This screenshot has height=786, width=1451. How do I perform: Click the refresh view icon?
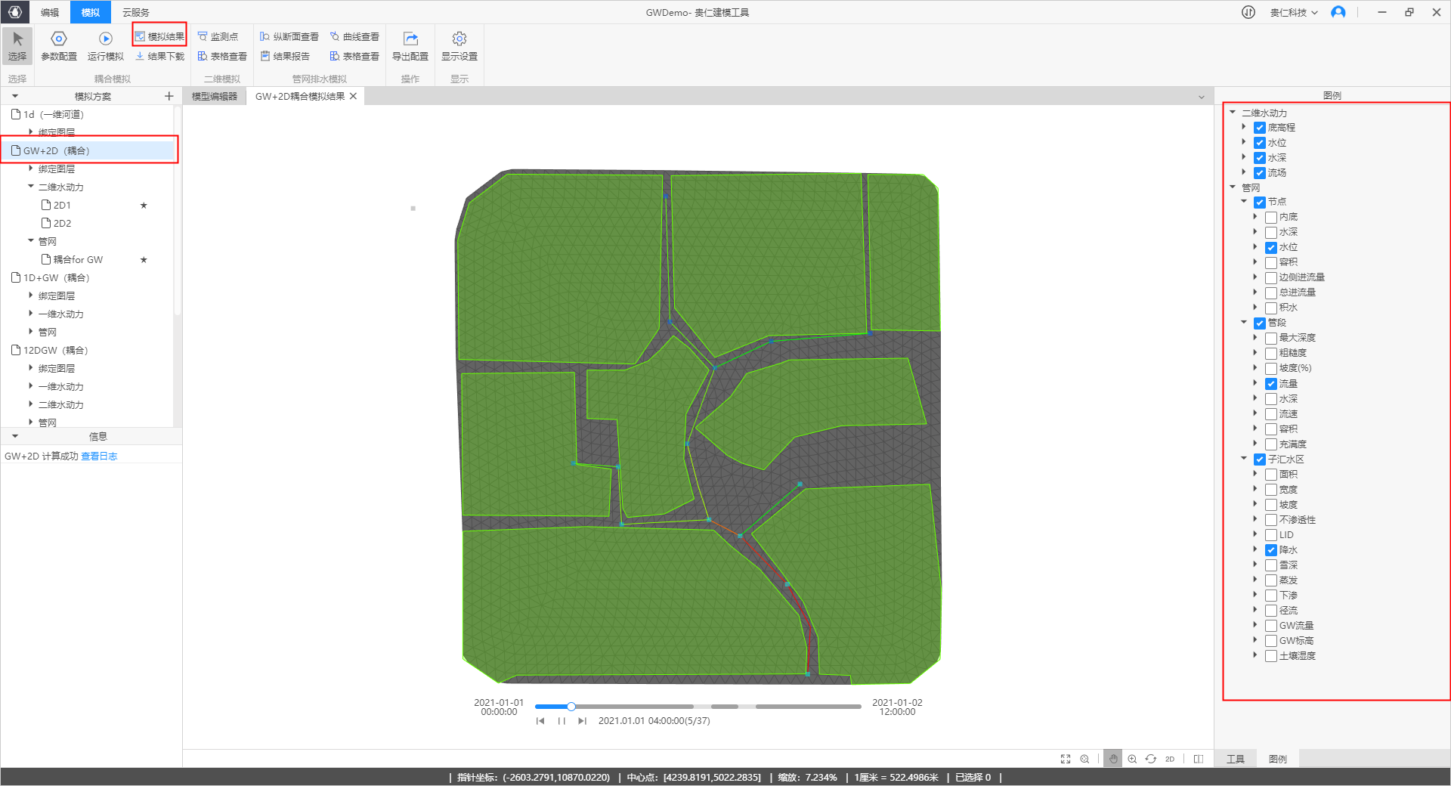click(x=1150, y=759)
